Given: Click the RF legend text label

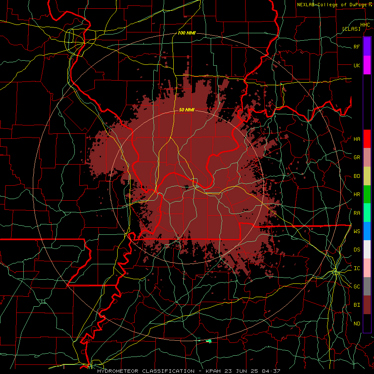Looking at the screenshot, I should (x=357, y=47).
